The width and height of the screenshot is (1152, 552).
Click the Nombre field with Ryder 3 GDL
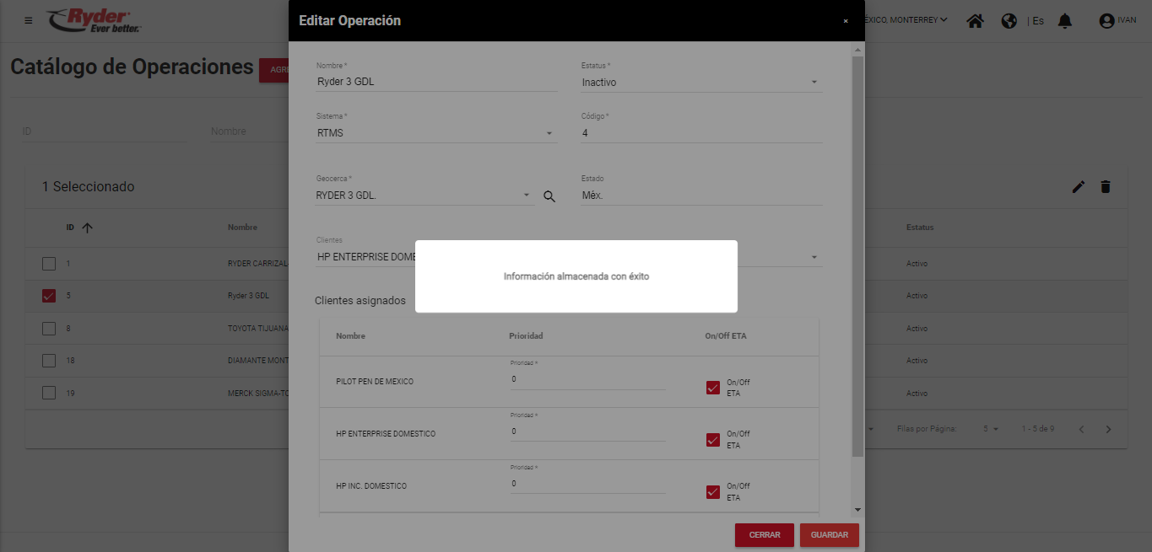(x=435, y=83)
